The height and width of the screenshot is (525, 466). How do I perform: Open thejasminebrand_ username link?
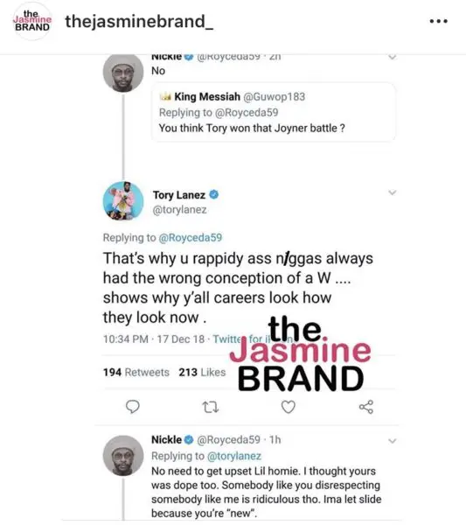click(139, 22)
